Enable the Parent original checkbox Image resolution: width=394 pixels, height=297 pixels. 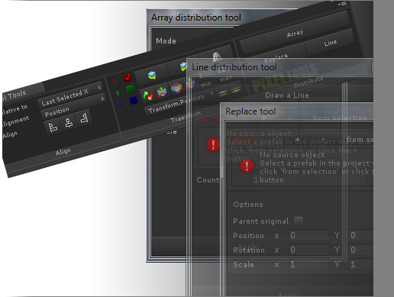pos(299,221)
